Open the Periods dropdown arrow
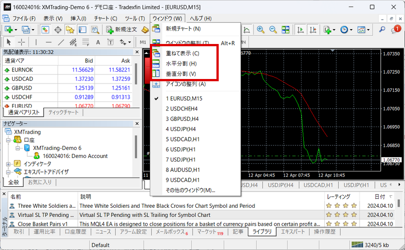This screenshot has width=405, height=250. coord(351,30)
